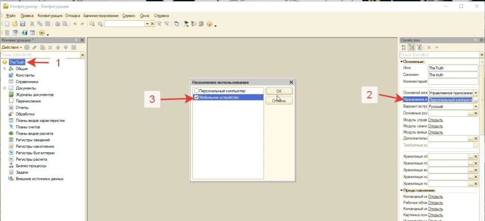Screen dimensions: 485x221
Task: Click the Redo arrow icon
Action: (82, 24)
